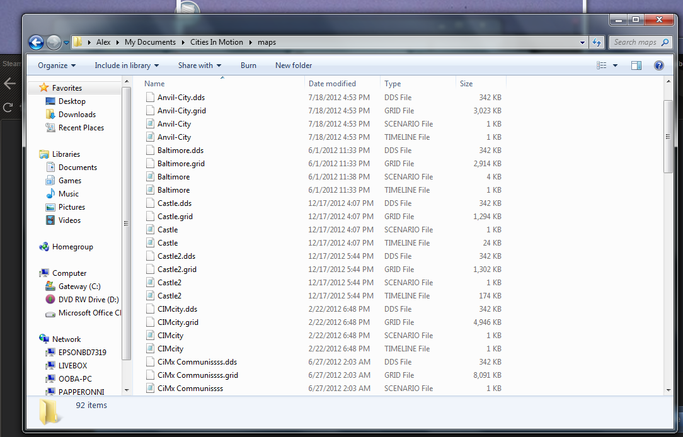Select the Castle.dds file

[175, 203]
